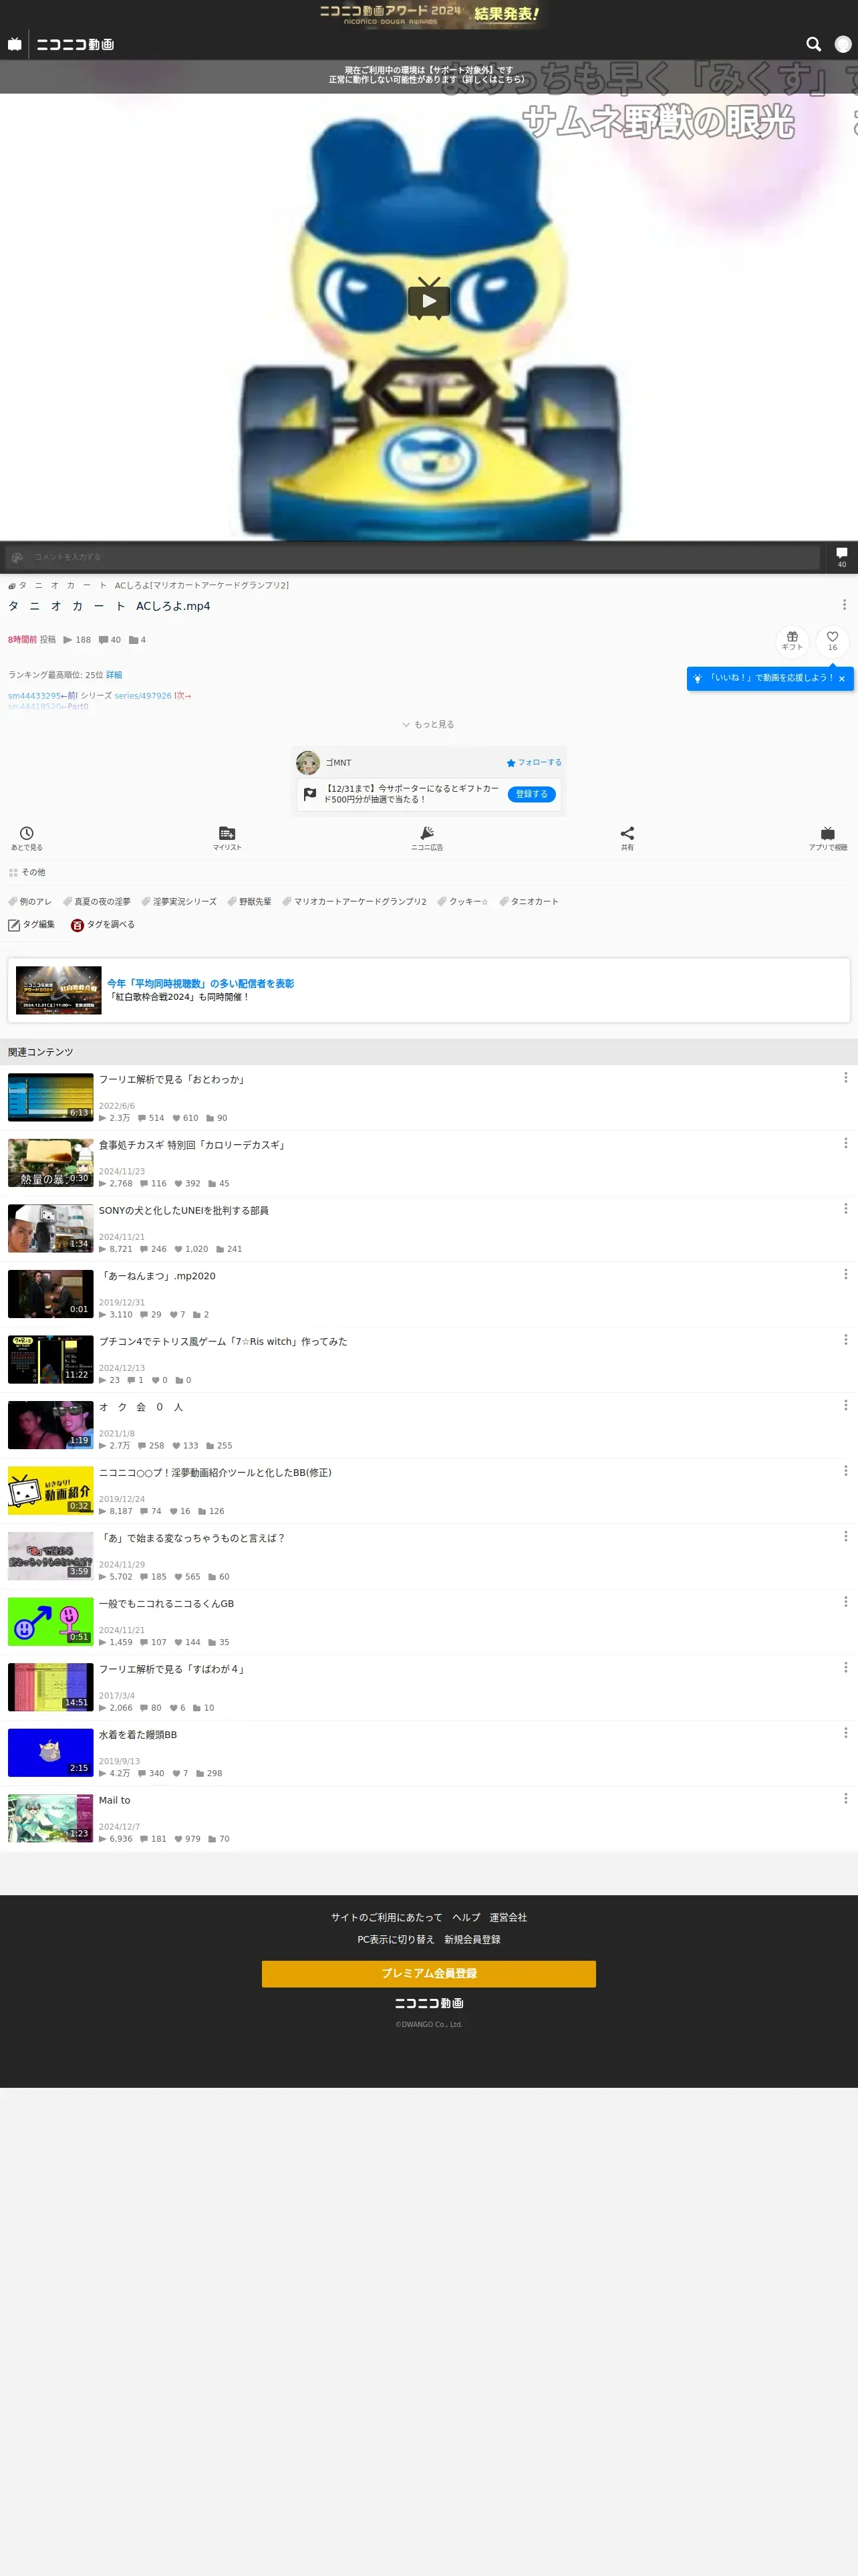The image size is (858, 2576).
Task: Select tag 淫夢実況シリーズ
Action: pos(179,901)
